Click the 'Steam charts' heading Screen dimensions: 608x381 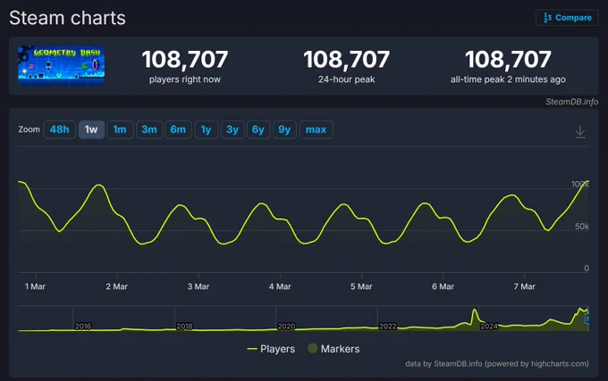click(67, 18)
